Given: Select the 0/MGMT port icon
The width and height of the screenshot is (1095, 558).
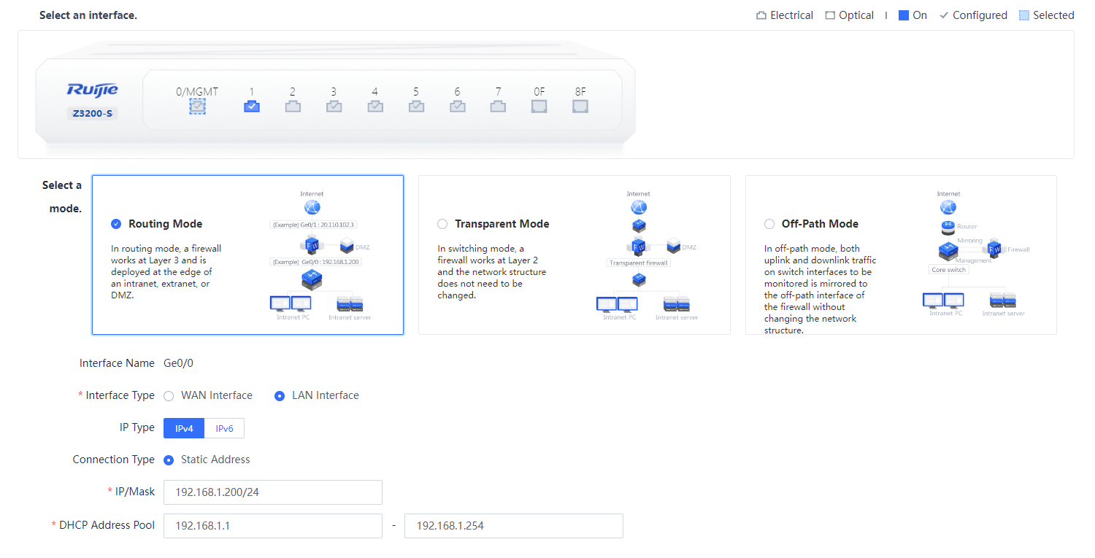Looking at the screenshot, I should (197, 106).
